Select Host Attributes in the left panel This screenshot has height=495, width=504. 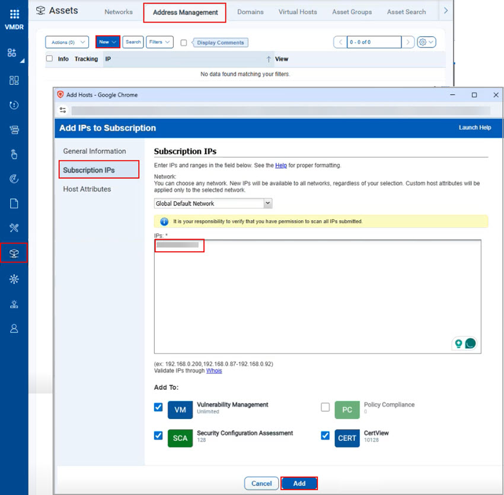[87, 189]
